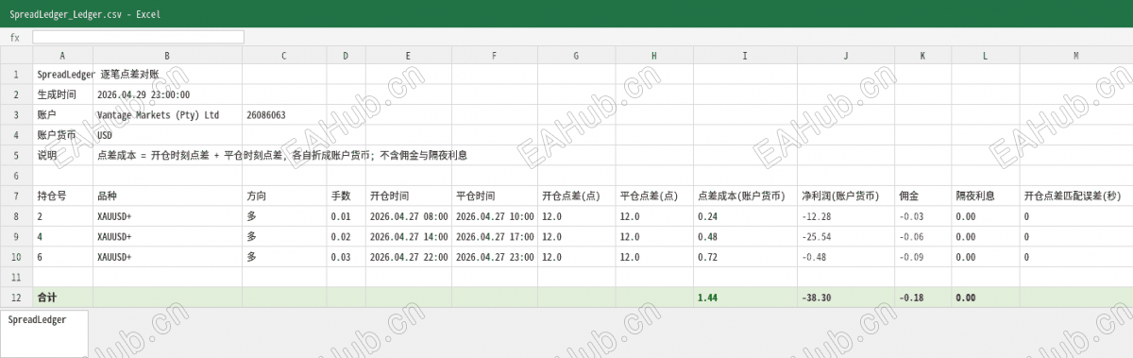Select row 12 header
This screenshot has width=1133, height=358.
[16, 298]
